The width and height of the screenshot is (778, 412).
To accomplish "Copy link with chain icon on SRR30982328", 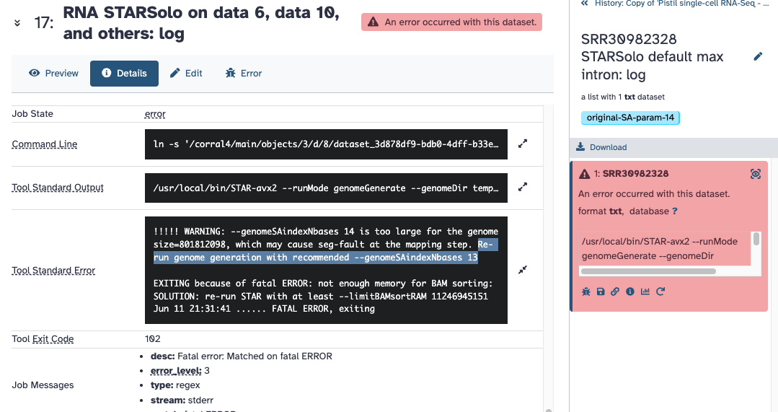I will 615,292.
